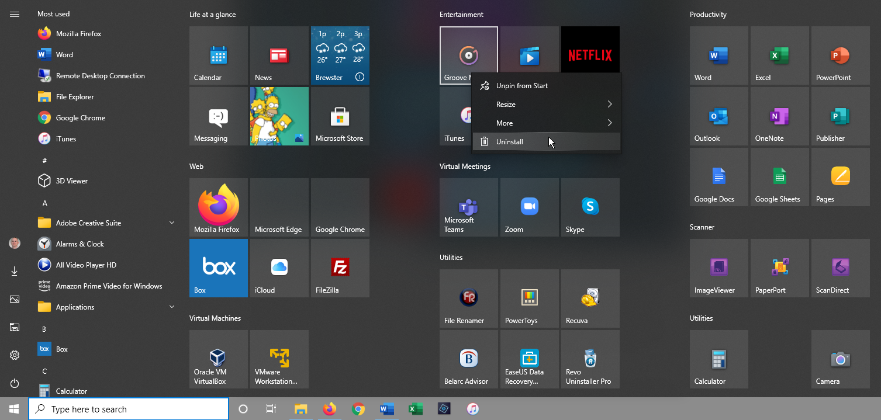
Task: Open the Microsoft Store tile
Action: (x=340, y=116)
